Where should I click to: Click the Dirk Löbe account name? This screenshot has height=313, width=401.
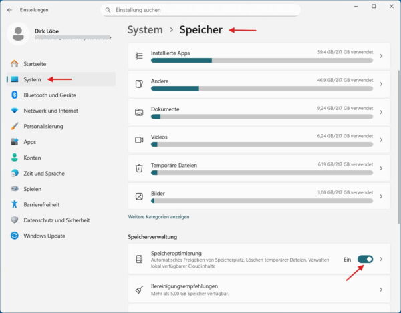(x=47, y=31)
